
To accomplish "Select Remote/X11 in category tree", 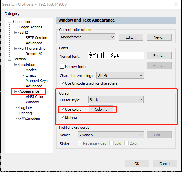I will coord(36,54).
